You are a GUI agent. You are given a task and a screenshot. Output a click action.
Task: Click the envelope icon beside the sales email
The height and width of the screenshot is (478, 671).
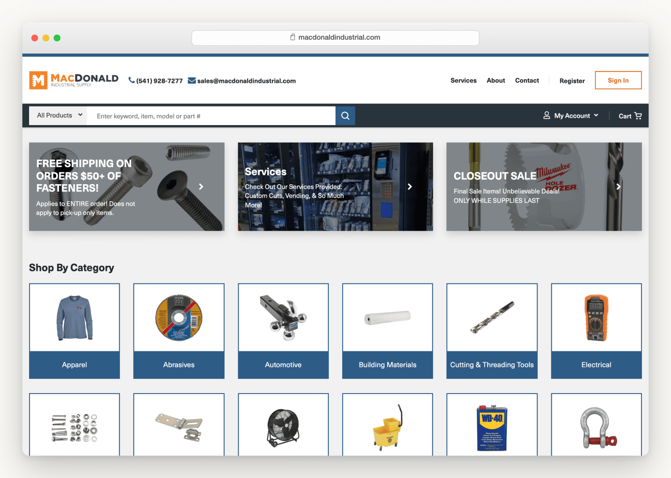(192, 80)
